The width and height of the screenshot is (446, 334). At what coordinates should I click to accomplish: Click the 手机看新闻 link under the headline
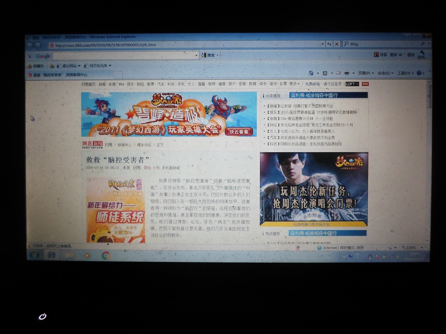(x=171, y=168)
